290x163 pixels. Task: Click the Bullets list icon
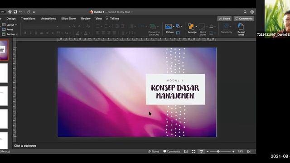coord(98,26)
